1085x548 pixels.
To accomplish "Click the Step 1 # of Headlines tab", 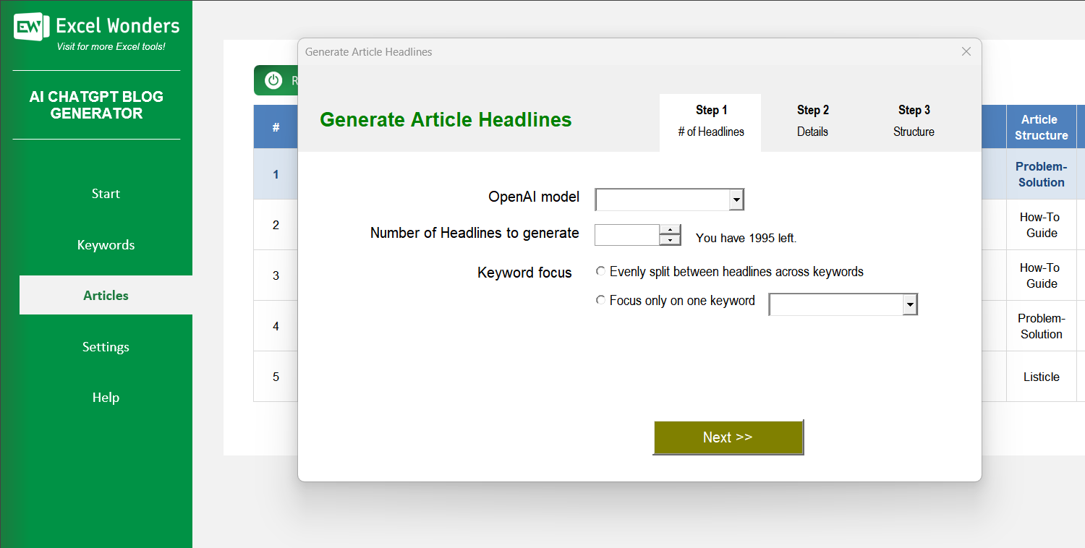I will (710, 121).
